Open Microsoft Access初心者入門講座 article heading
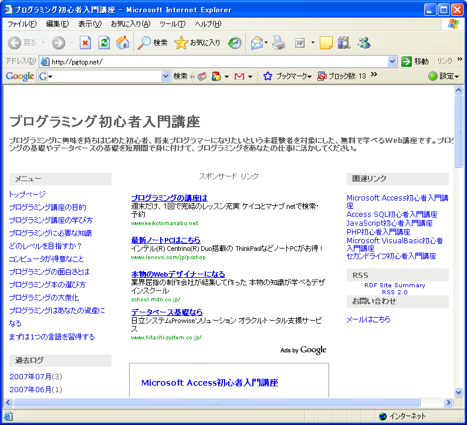467x425 pixels. coord(209,383)
